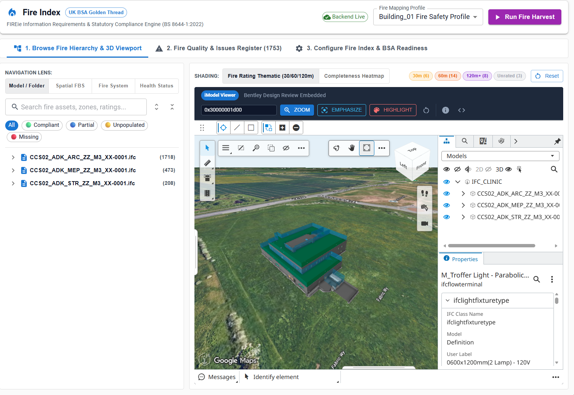
Task: Toggle the 3D view eye
Action: click(x=508, y=169)
